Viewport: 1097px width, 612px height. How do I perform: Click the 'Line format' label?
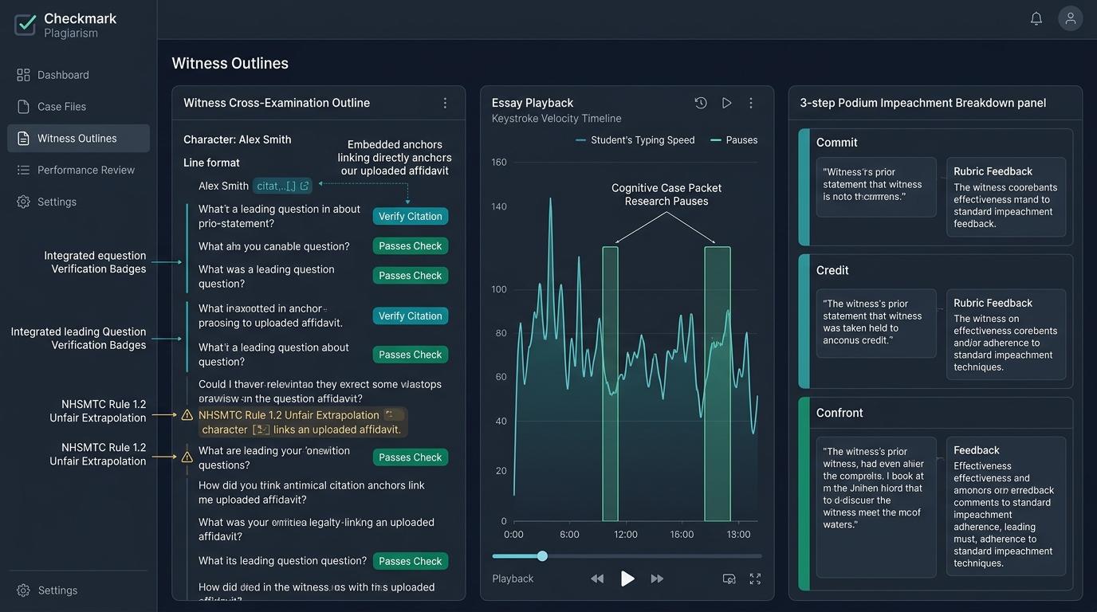click(211, 163)
